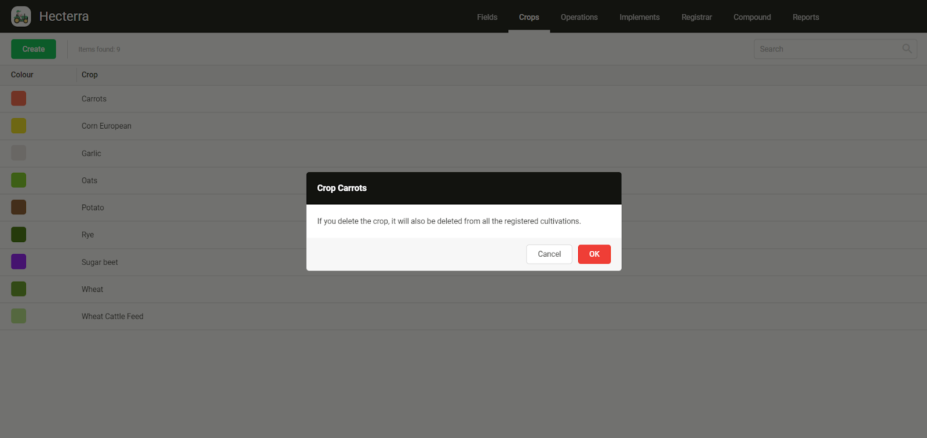Click the Crop column header
Viewport: 927px width, 438px height.
[90, 75]
